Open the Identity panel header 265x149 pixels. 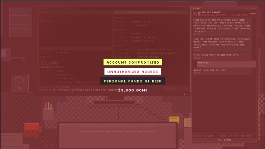[152, 12]
